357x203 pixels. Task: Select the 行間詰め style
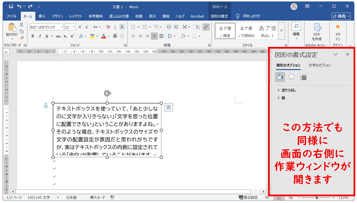coord(246,31)
